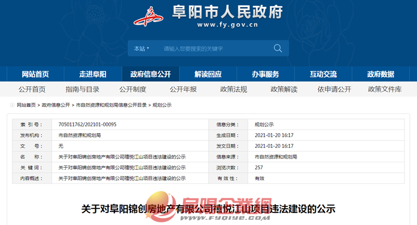Select the 政府信息公开 navigation tab
Screen dimensions: 417x225
(151, 74)
